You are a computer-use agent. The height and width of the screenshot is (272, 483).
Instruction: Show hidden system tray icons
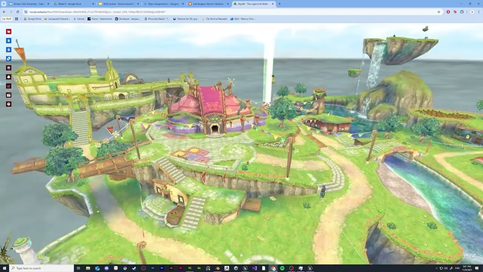coord(437,268)
